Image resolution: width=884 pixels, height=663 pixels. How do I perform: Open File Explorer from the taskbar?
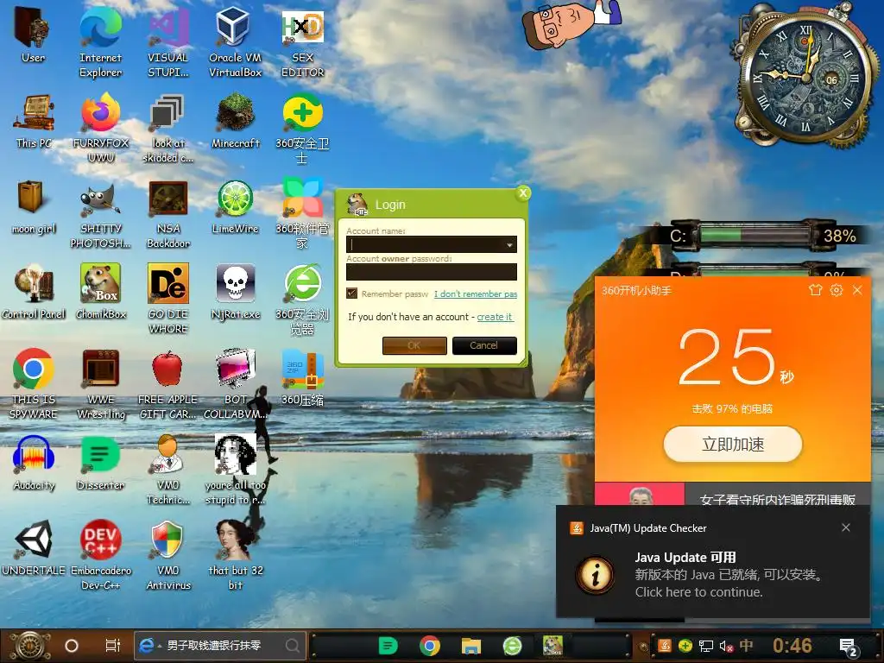point(470,646)
